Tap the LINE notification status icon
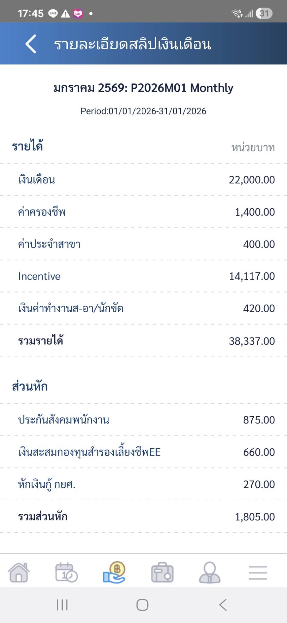 tap(53, 14)
